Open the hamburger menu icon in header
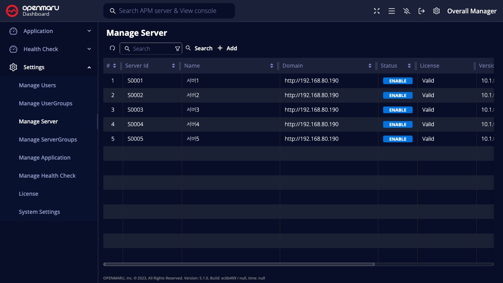 pos(391,11)
